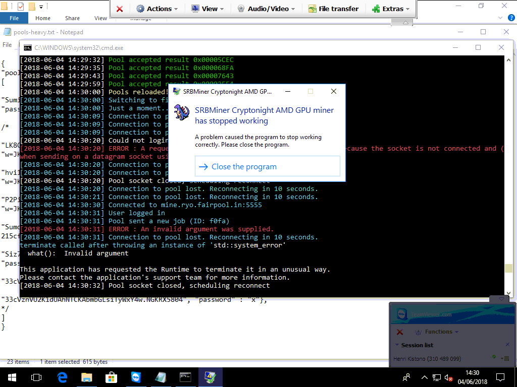517x387 pixels.
Task: Click '1 item selected 615 bytes' status text
Action: pos(74,362)
